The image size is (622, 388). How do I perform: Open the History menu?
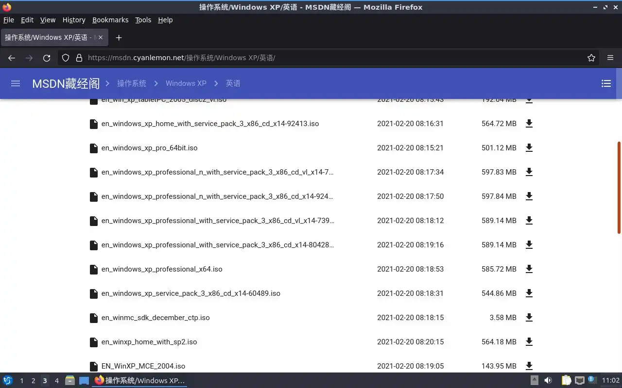coord(74,20)
